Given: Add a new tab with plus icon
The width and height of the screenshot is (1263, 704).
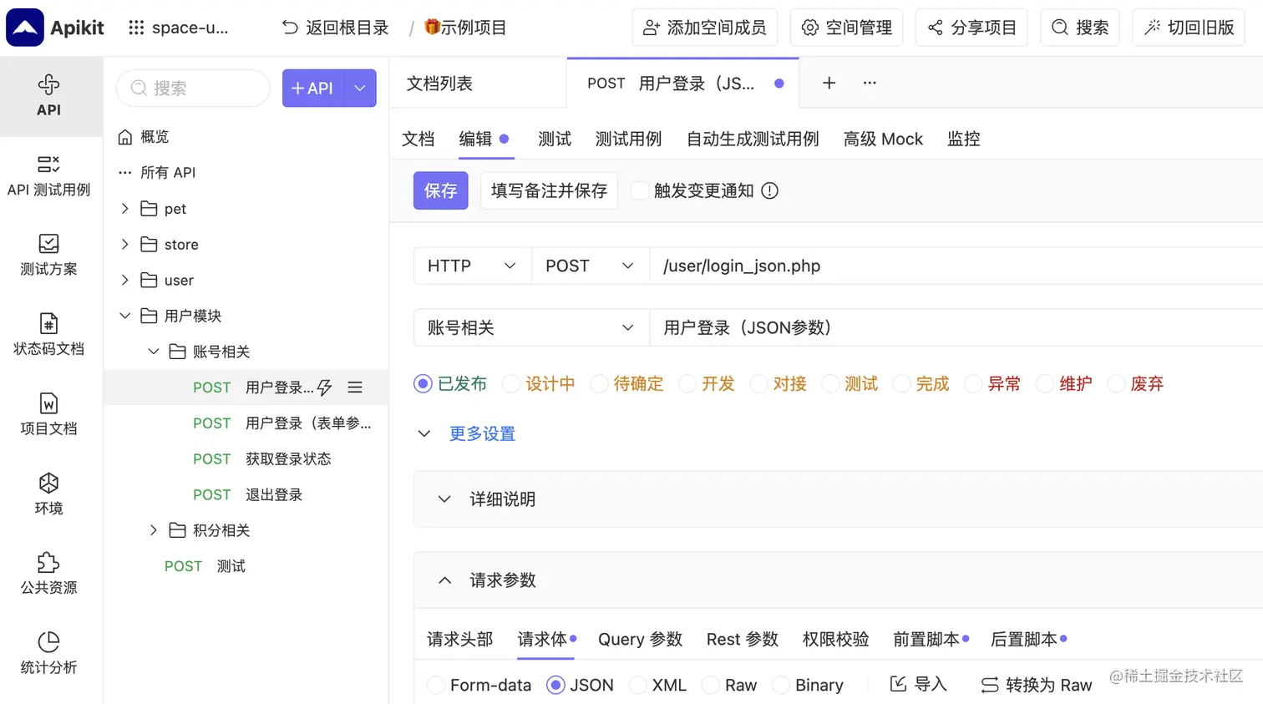Looking at the screenshot, I should pyautogui.click(x=829, y=83).
